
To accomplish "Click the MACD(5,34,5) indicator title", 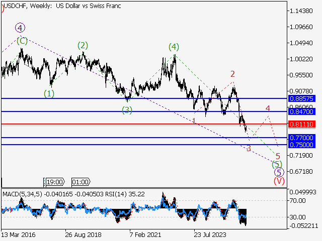I will (24, 193).
